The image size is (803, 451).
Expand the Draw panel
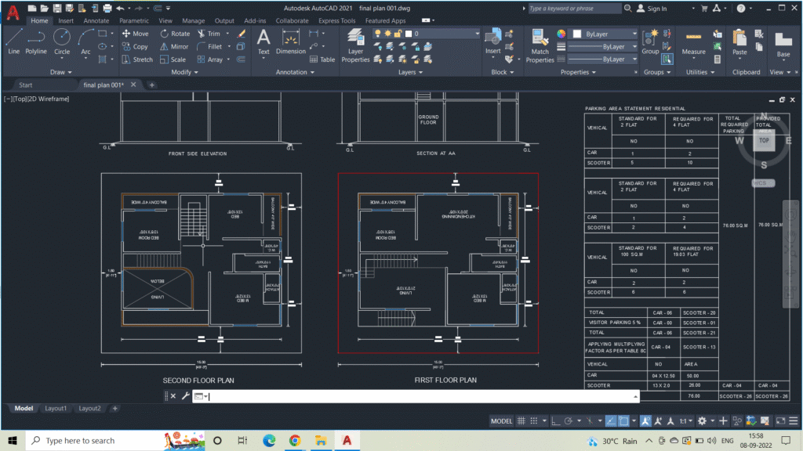pyautogui.click(x=61, y=72)
